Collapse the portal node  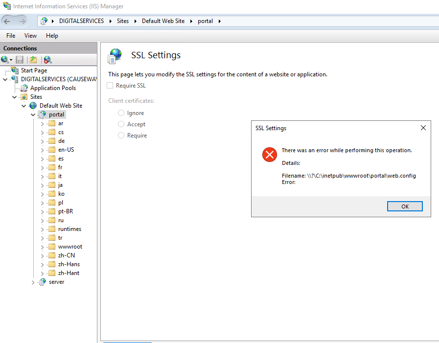pos(33,115)
